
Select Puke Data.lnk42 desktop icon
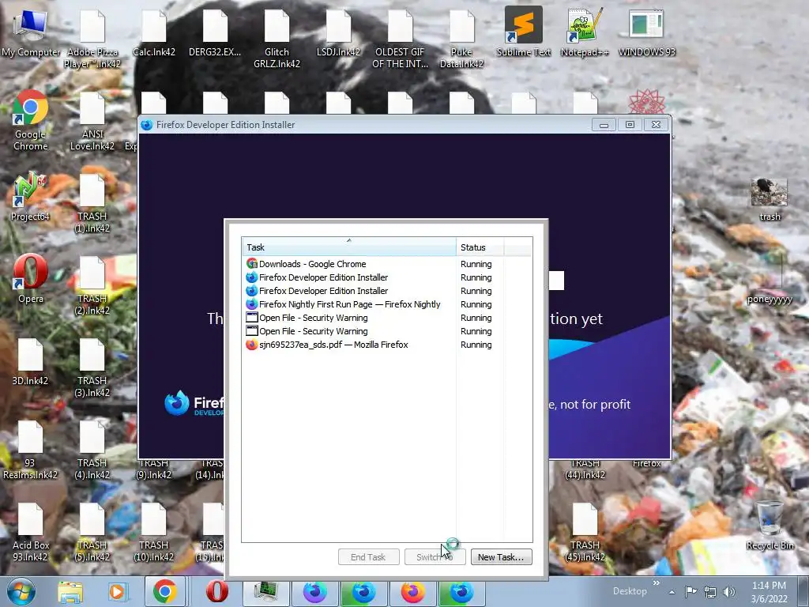[x=461, y=40]
